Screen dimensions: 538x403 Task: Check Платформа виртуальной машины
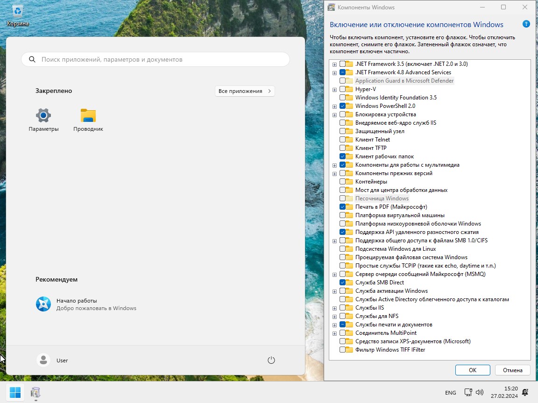point(342,215)
